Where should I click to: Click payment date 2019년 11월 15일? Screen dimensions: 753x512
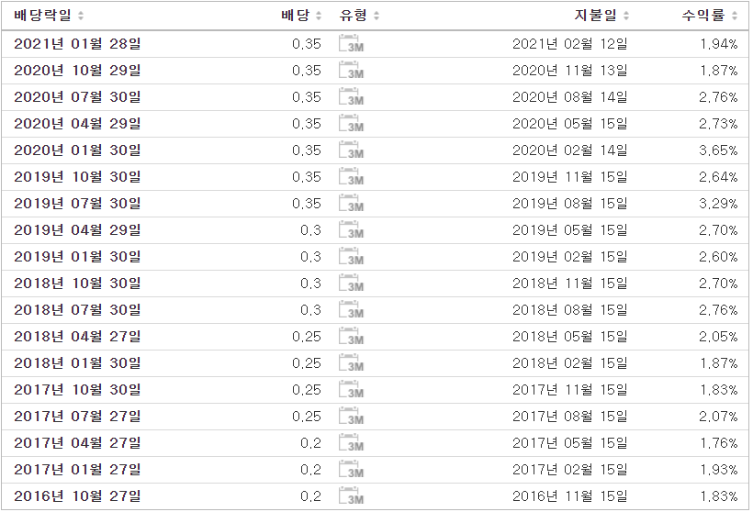pyautogui.click(x=570, y=177)
